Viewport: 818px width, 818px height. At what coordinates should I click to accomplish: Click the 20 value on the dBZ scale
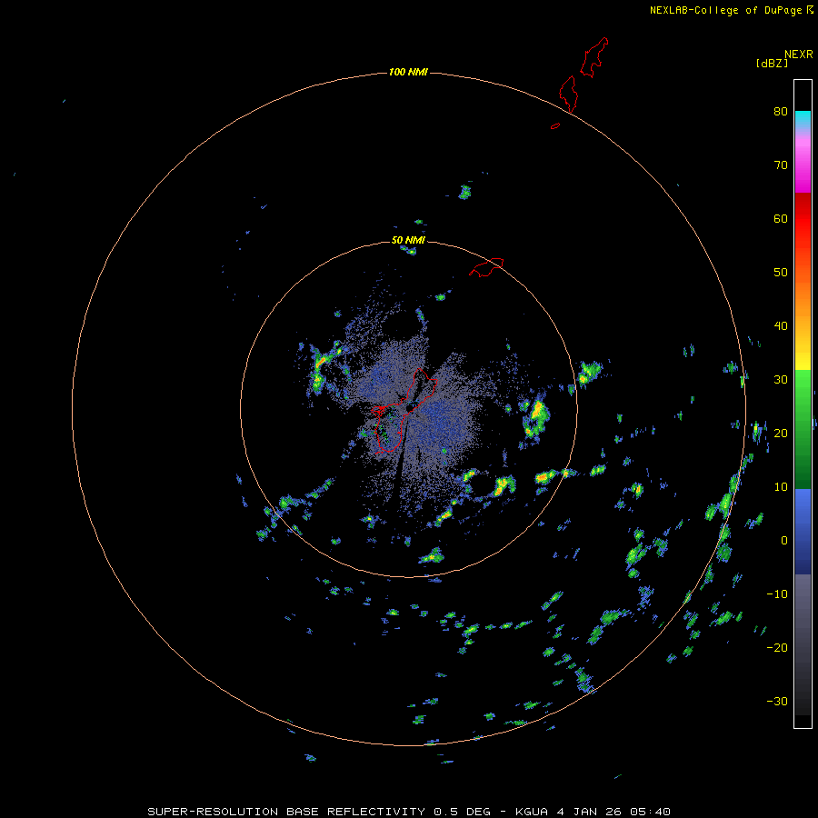(x=781, y=433)
